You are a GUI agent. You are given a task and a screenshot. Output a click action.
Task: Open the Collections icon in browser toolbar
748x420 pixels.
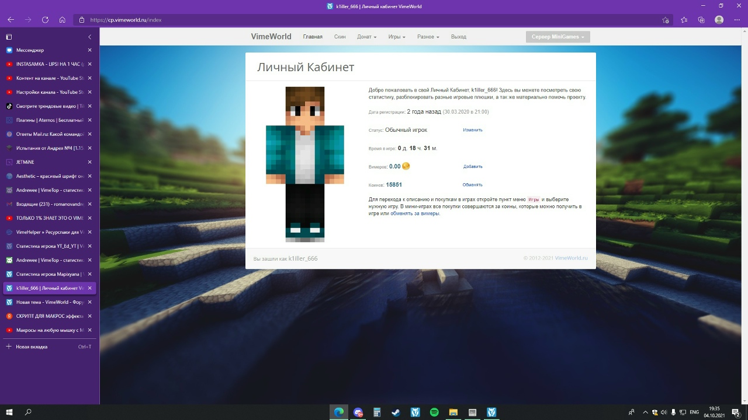pyautogui.click(x=701, y=20)
